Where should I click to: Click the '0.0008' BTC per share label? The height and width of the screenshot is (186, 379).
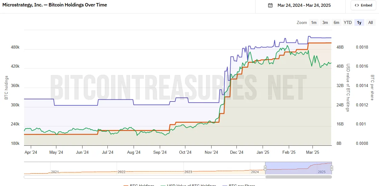click(x=362, y=143)
